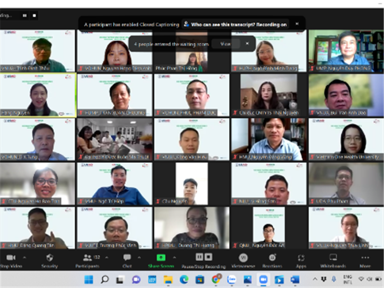The height and width of the screenshot is (288, 384).
Task: Expand the arrow next to Share Screen
Action: pyautogui.click(x=174, y=257)
